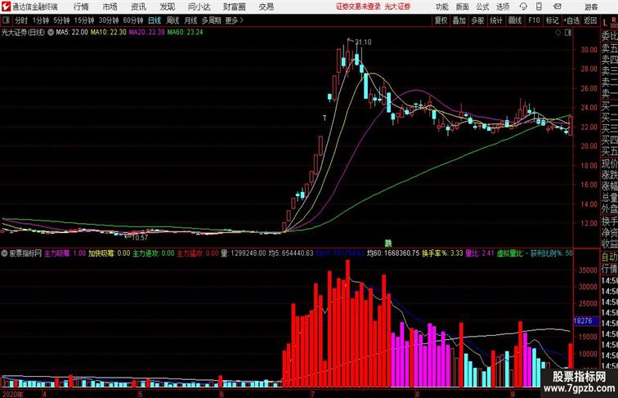Switch to the 1分钟 period tab
Viewport: 618px width, 398px height.
point(41,20)
